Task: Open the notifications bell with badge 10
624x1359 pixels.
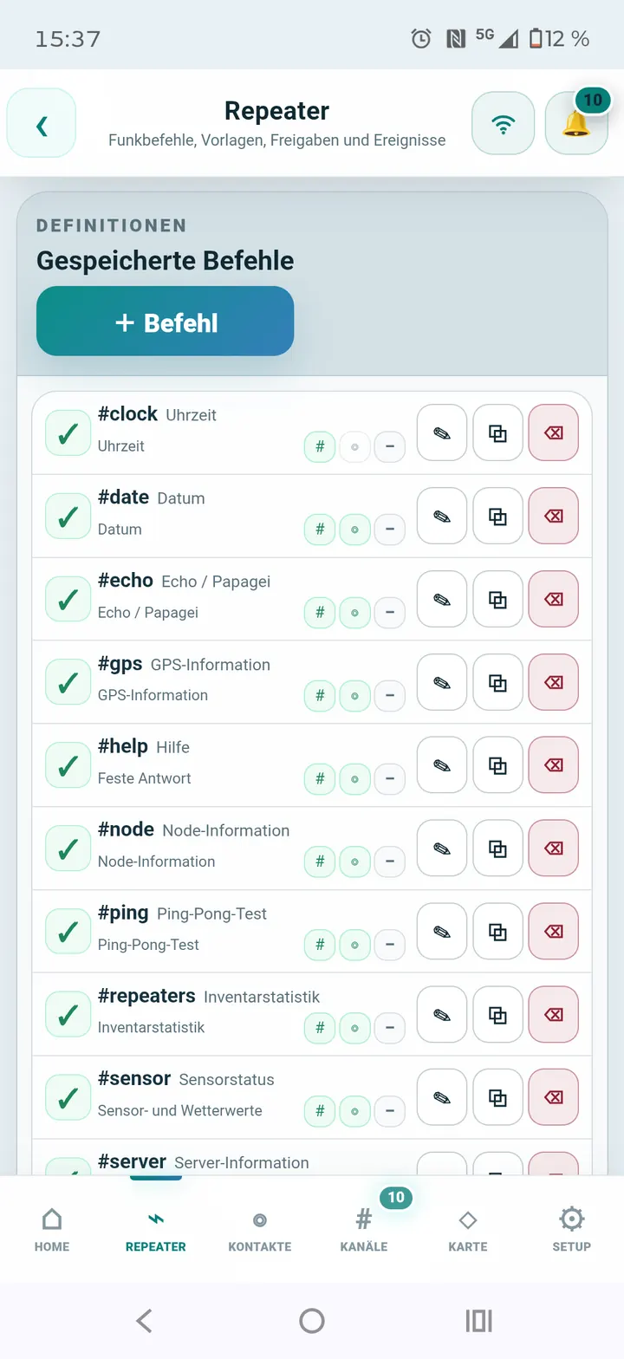Action: (576, 123)
